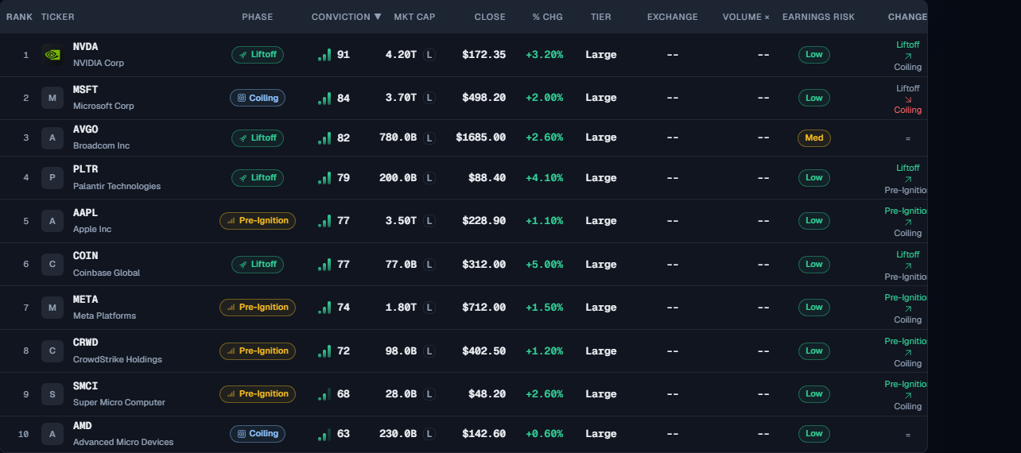Click the conviction bars icon next to 72
1021x453 pixels.
tap(324, 350)
